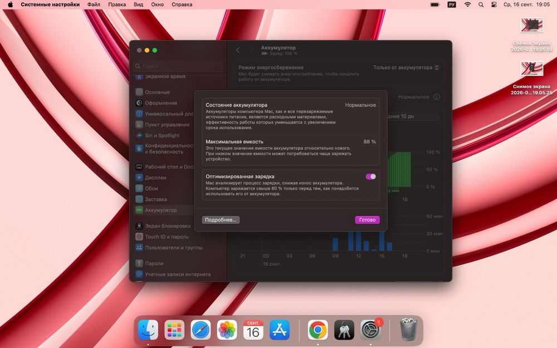Open the Только от аккумулятора dropdown
This screenshot has width=557, height=348.
point(406,67)
